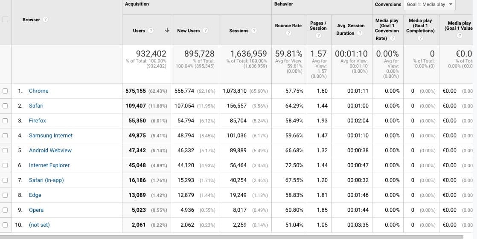The image size is (477, 239).
Task: Sort by Sessions column header
Action: [238, 31]
